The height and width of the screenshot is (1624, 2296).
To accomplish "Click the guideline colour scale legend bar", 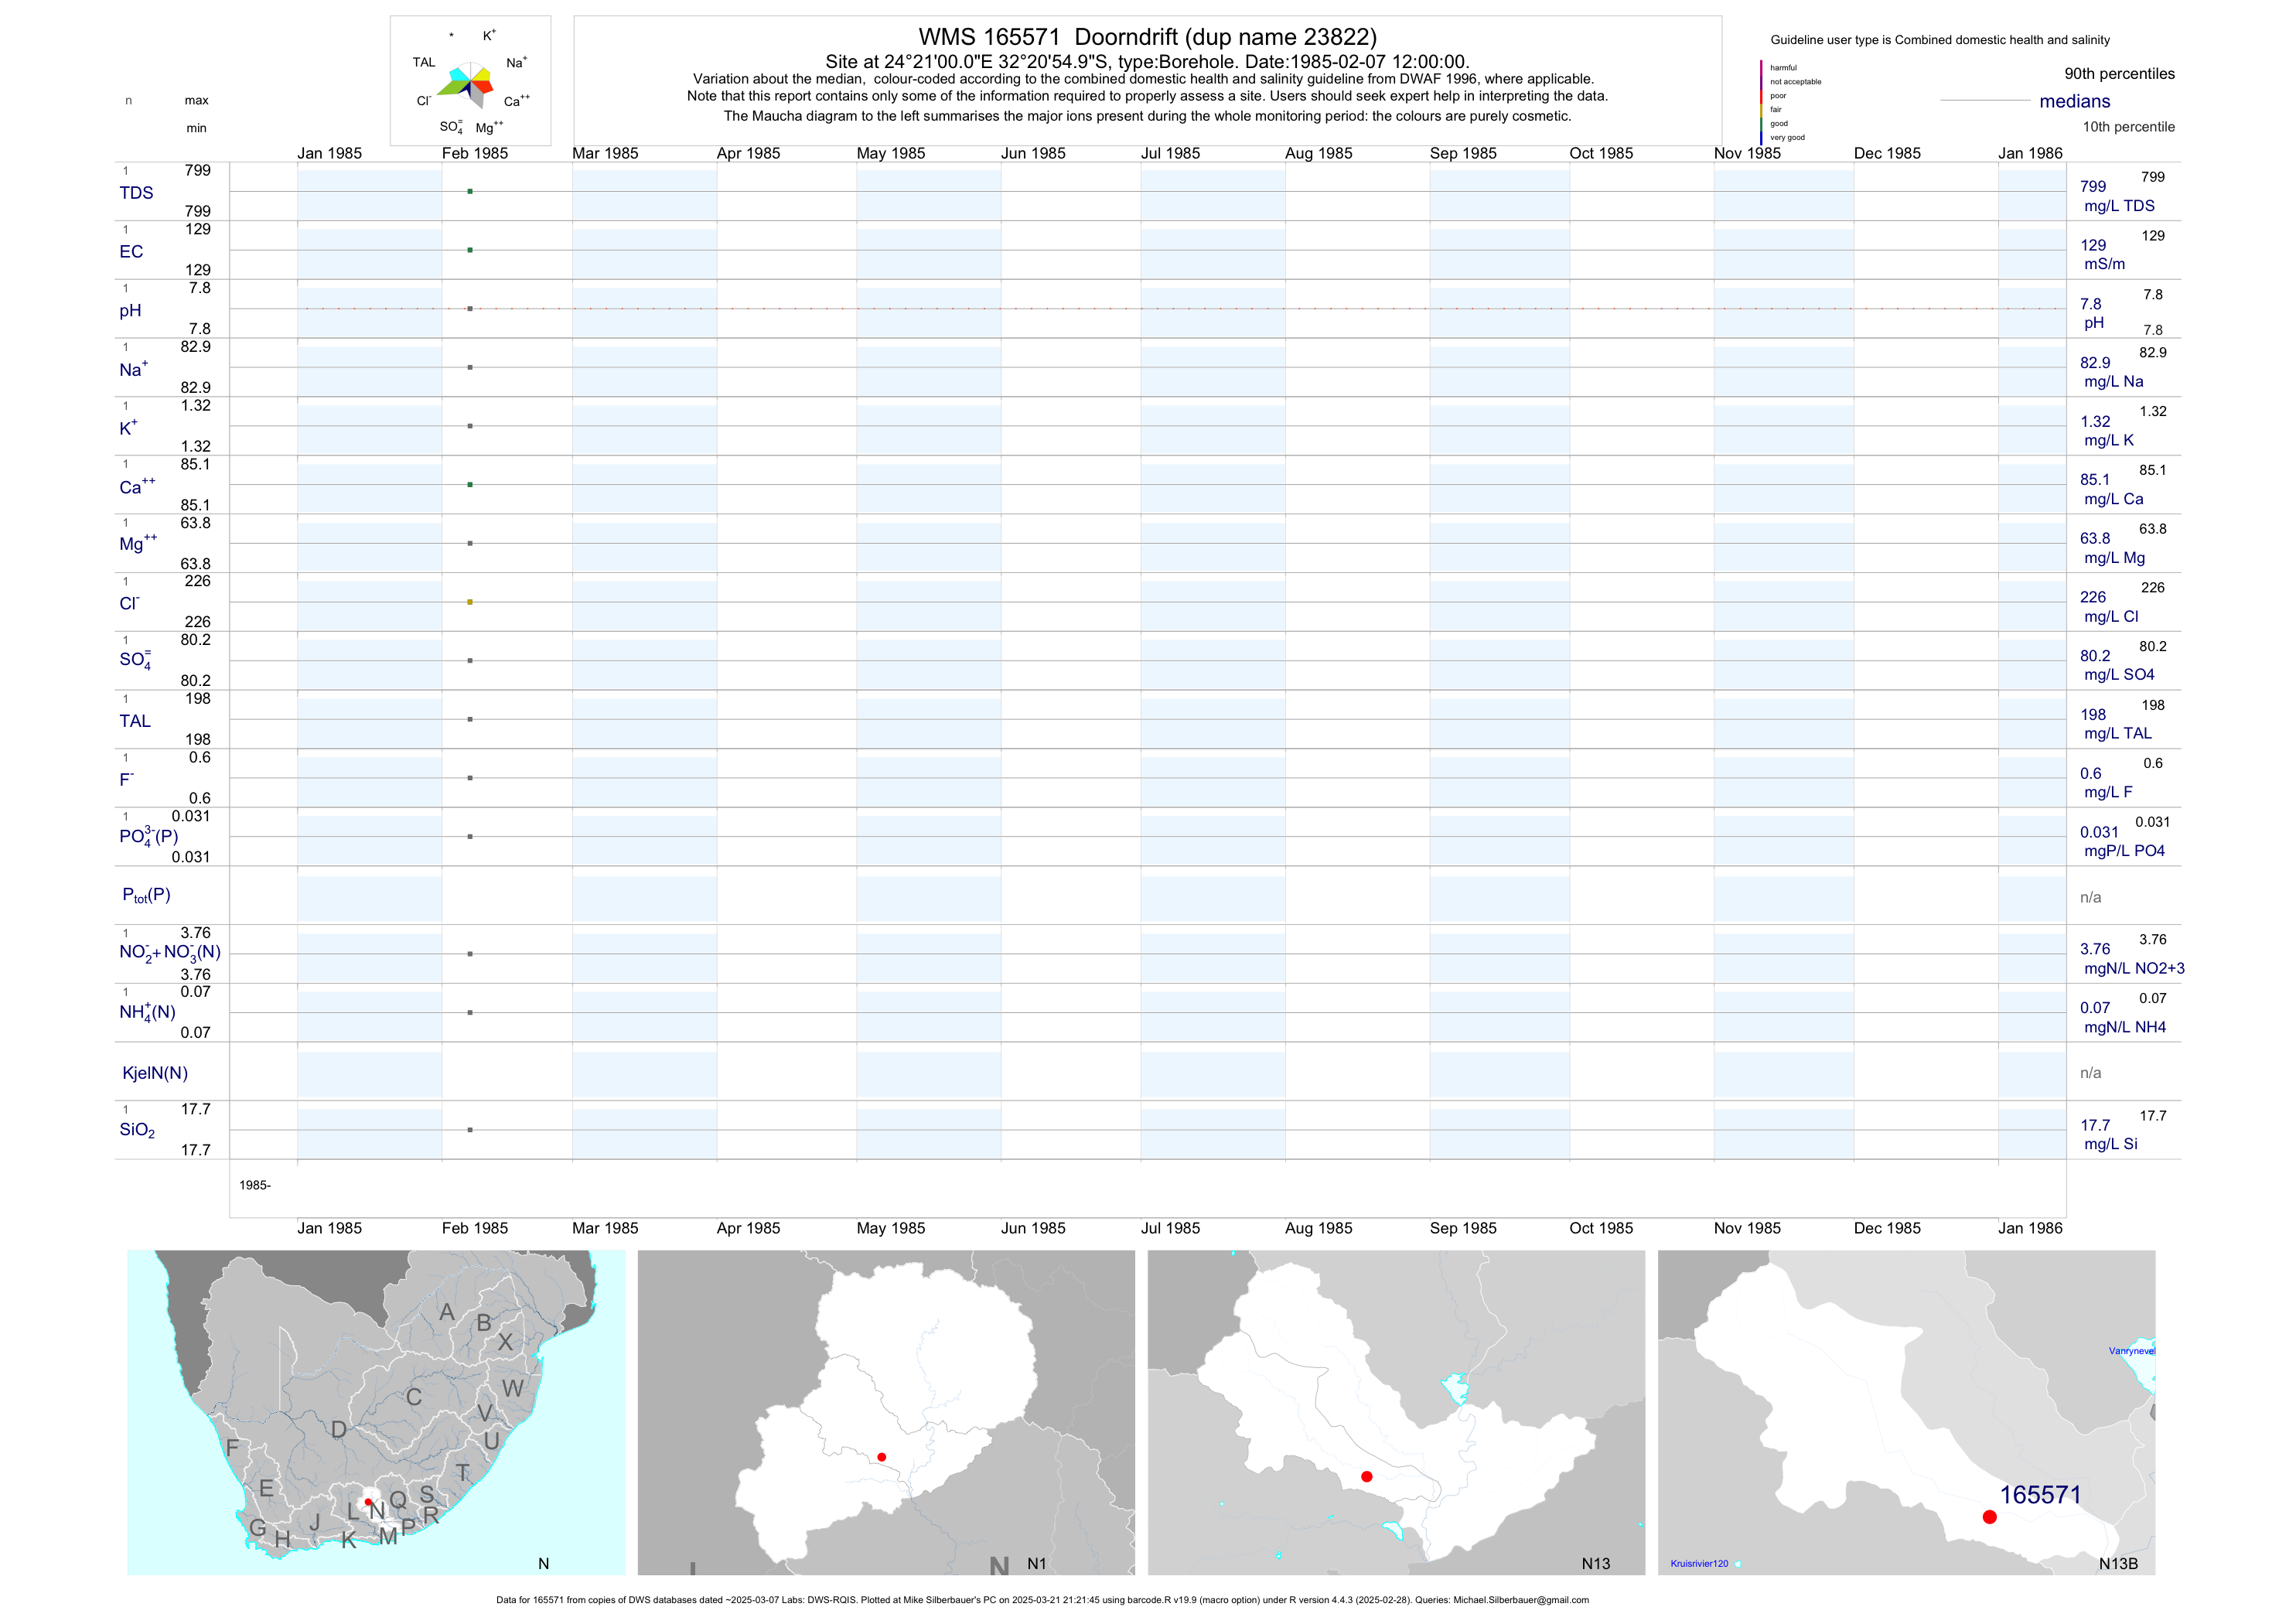I will pyautogui.click(x=1761, y=102).
